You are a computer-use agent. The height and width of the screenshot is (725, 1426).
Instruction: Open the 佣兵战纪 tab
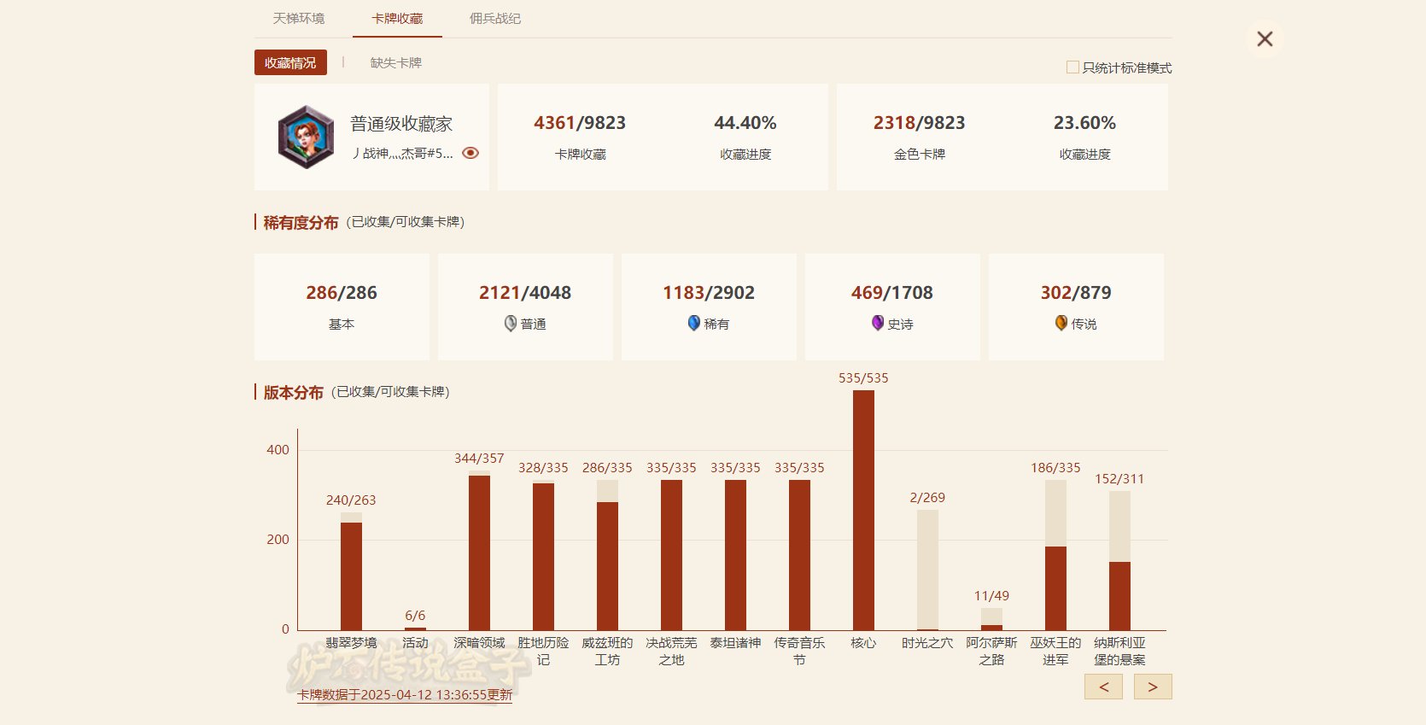click(x=495, y=18)
